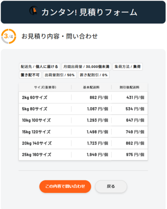
Task: Click the delivery cart logo icon
Action: coord(33,11)
